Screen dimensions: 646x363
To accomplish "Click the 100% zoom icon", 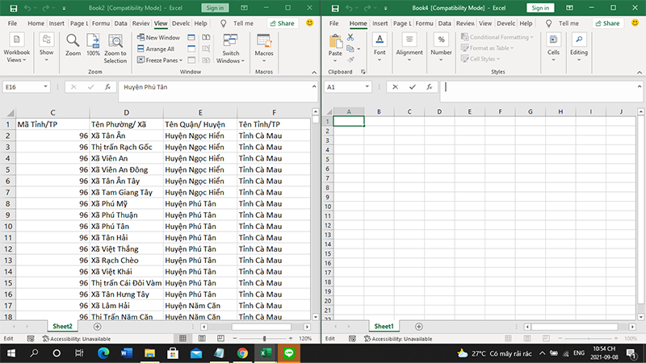I will [x=93, y=41].
